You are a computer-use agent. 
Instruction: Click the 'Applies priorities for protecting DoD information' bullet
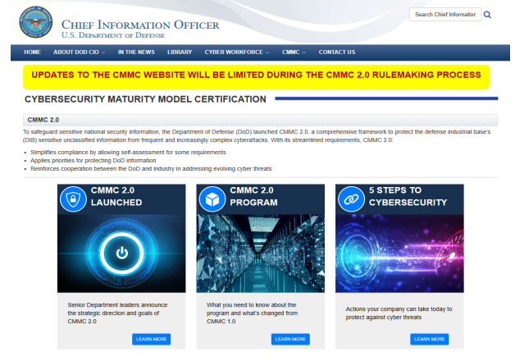pyautogui.click(x=93, y=161)
